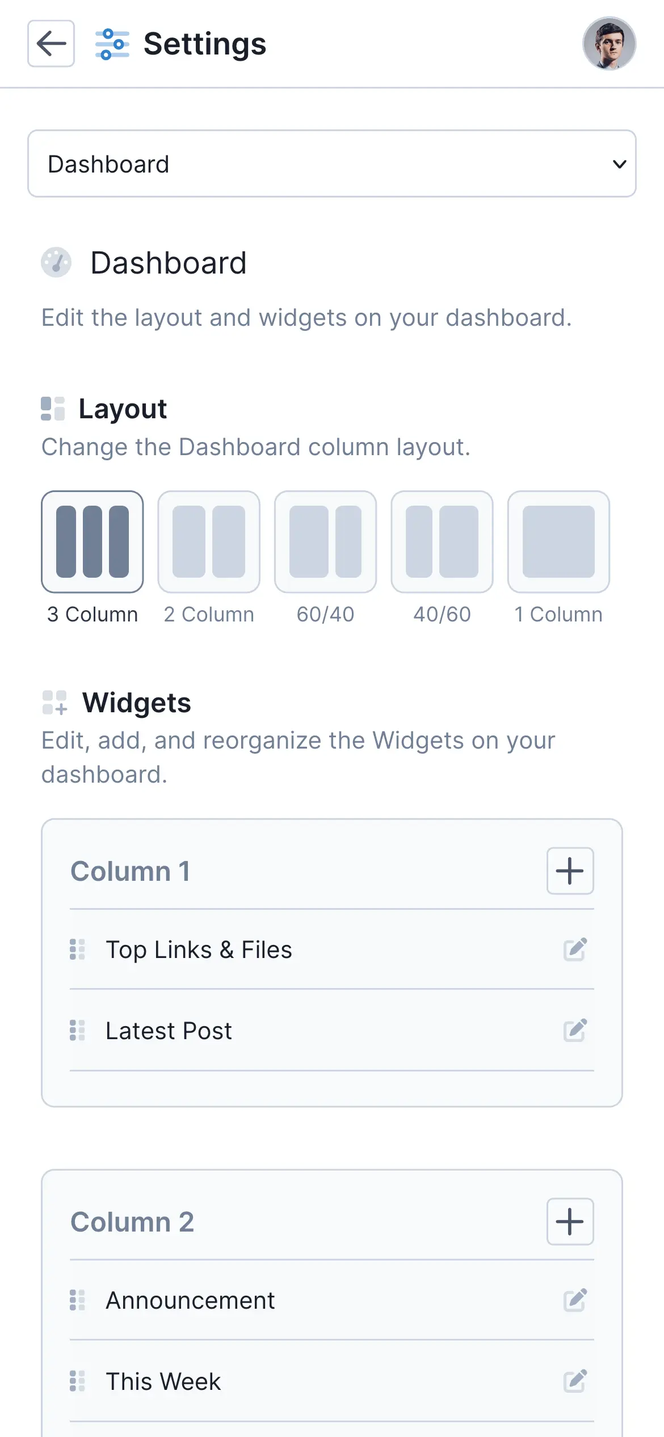Image resolution: width=664 pixels, height=1437 pixels.
Task: Pick the 40/60 layout option
Action: (x=442, y=542)
